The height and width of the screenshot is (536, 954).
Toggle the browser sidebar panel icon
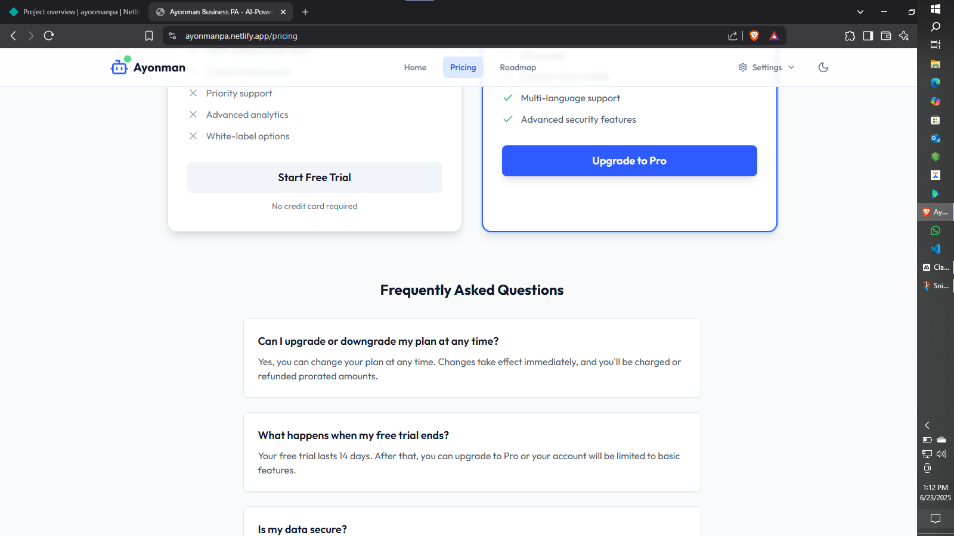pyautogui.click(x=868, y=36)
